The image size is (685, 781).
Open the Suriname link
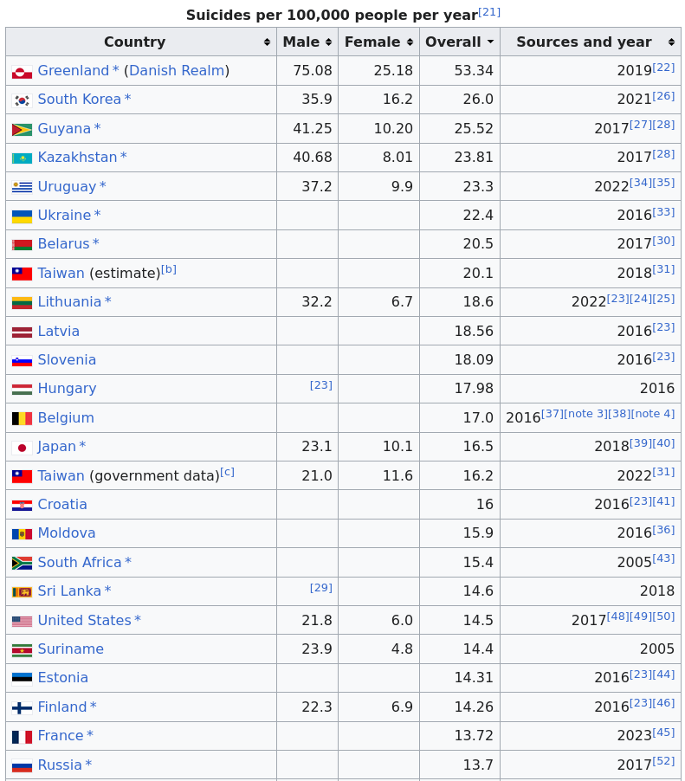point(71,649)
